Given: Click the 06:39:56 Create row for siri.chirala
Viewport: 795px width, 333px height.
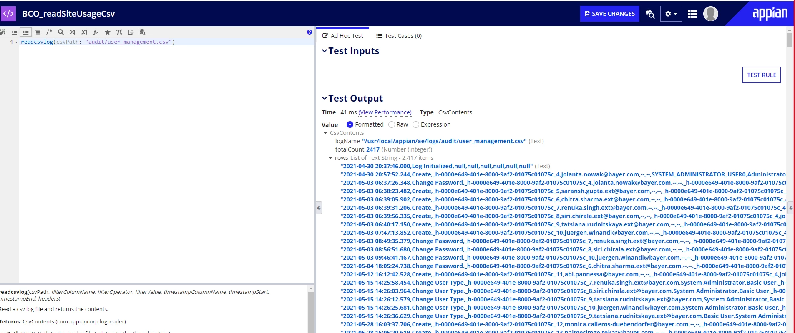Looking at the screenshot, I should point(563,216).
